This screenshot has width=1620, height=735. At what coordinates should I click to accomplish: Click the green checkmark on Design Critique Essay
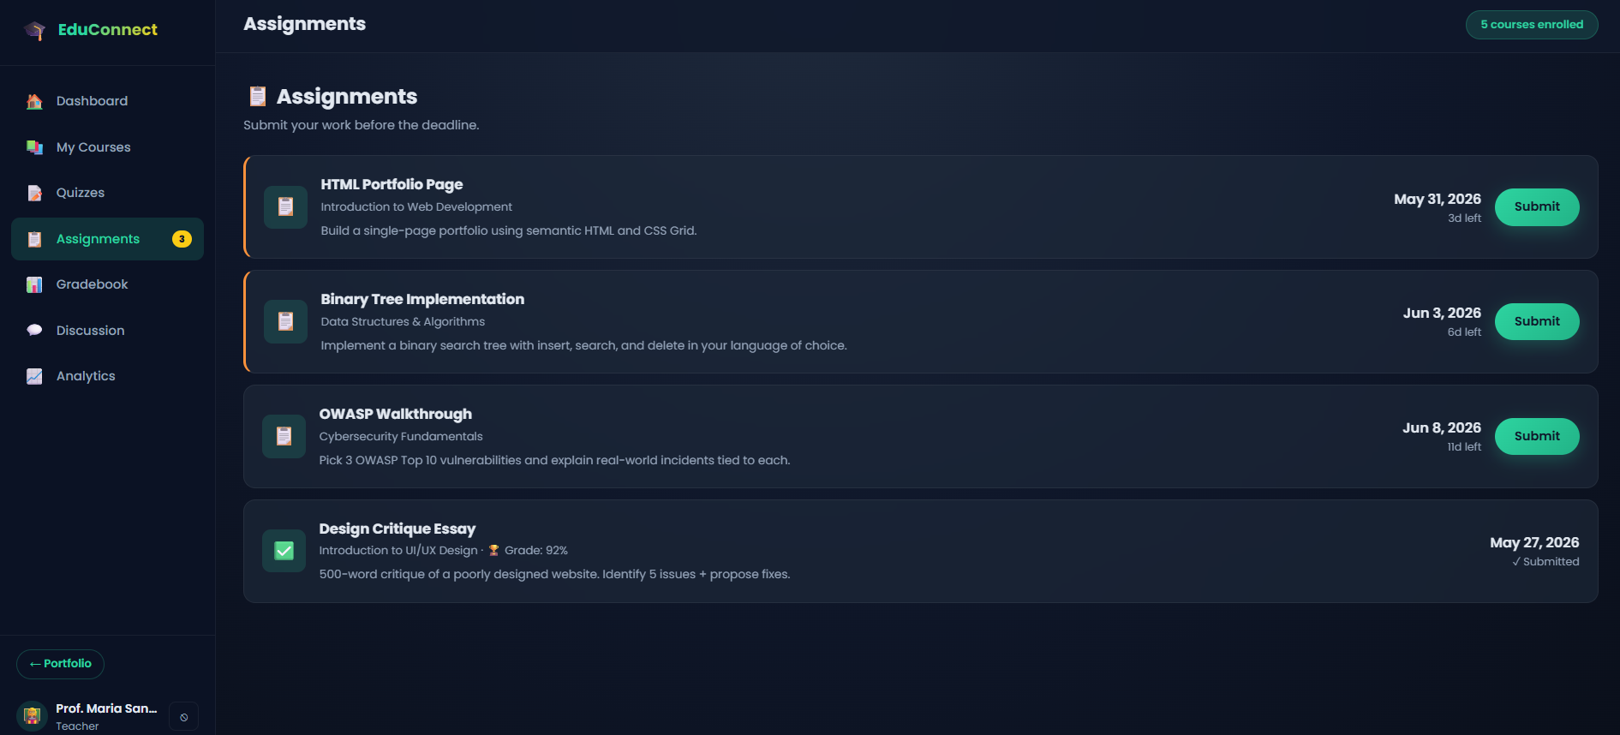tap(284, 551)
